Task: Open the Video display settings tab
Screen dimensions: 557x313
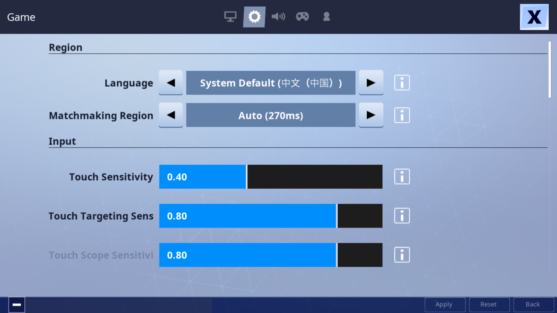Action: pyautogui.click(x=230, y=17)
